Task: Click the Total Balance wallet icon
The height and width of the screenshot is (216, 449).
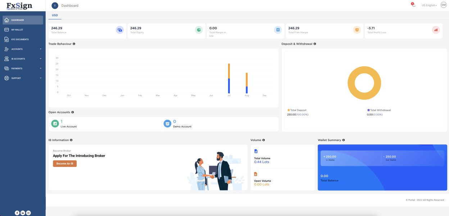Action: click(120, 30)
